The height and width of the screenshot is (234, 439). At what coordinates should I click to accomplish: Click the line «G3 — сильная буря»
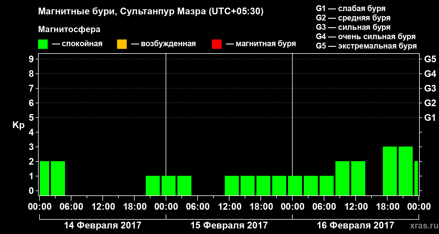pos(353,27)
